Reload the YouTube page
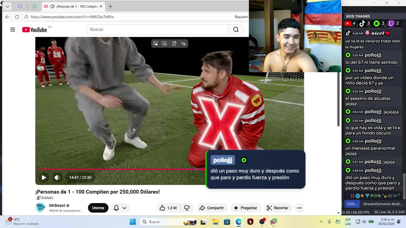The width and height of the screenshot is (406, 228). tap(17, 17)
